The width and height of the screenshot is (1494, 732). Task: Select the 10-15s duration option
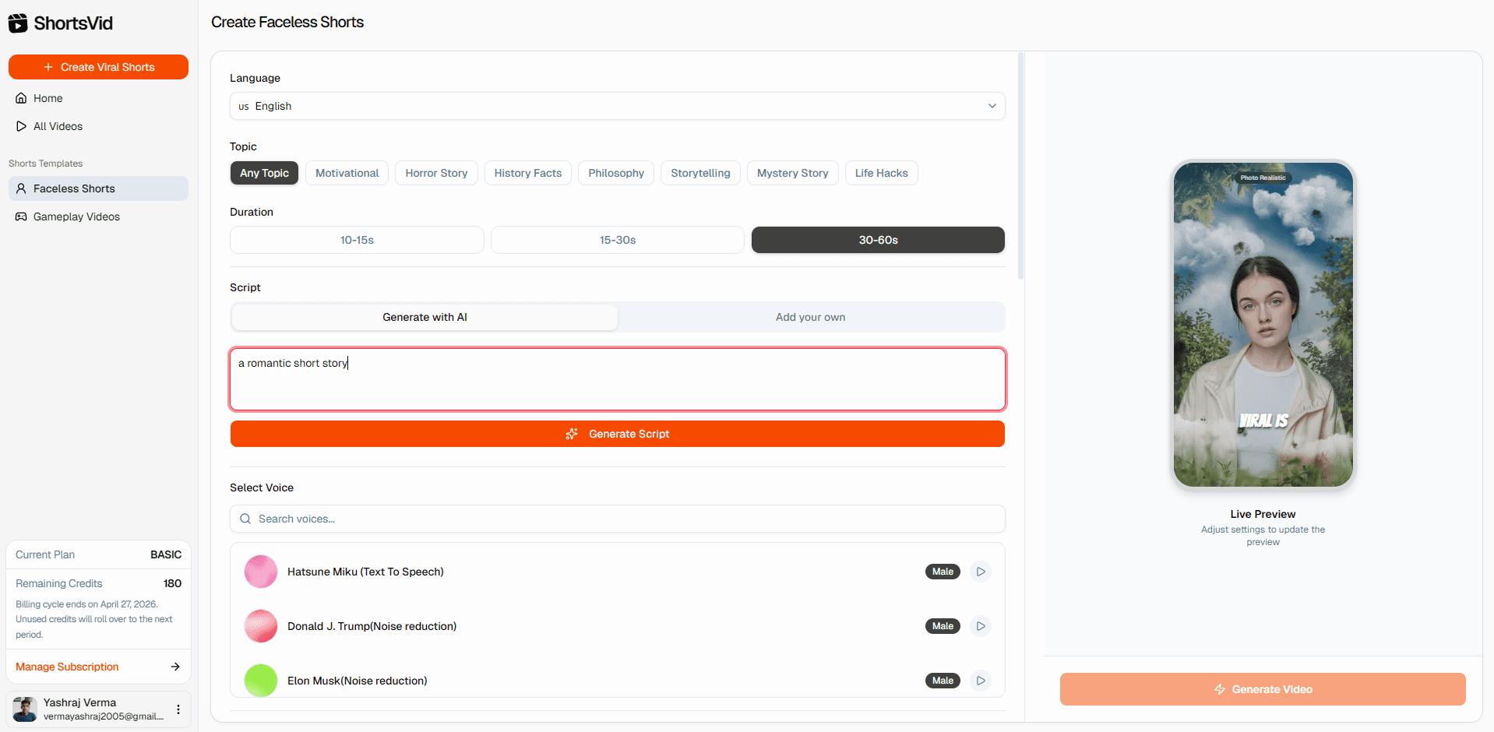(357, 240)
